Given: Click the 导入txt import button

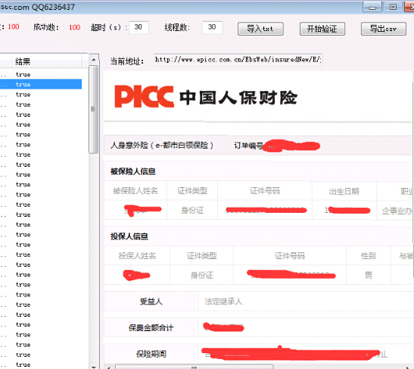Looking at the screenshot, I should (260, 29).
